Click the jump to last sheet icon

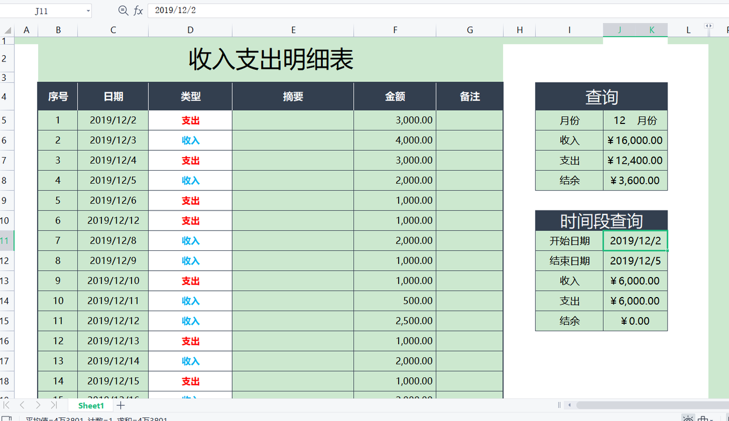coord(52,405)
